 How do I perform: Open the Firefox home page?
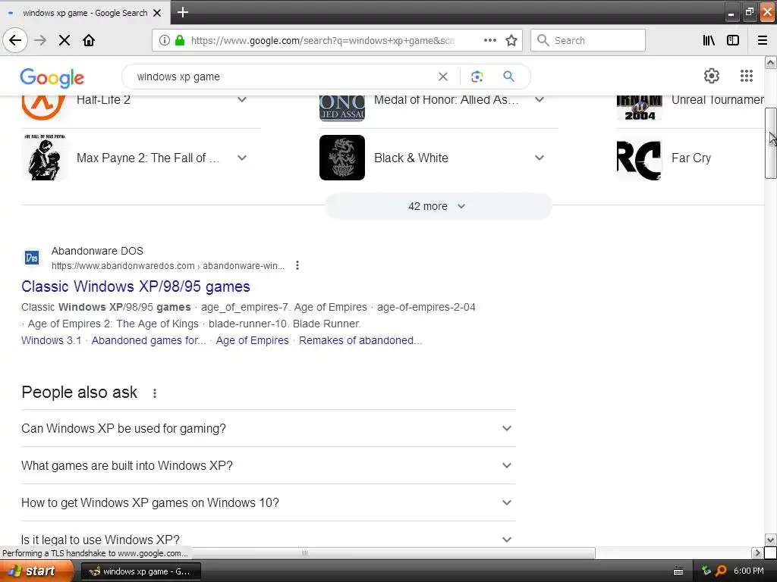pos(89,40)
